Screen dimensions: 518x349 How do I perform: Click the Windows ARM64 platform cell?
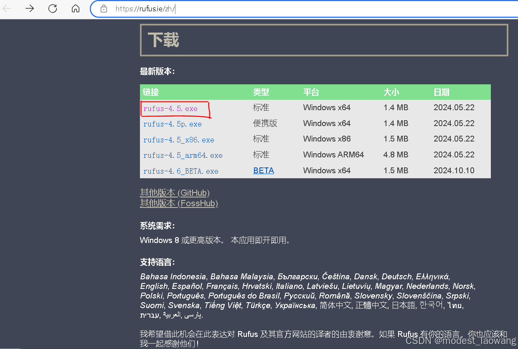(334, 154)
